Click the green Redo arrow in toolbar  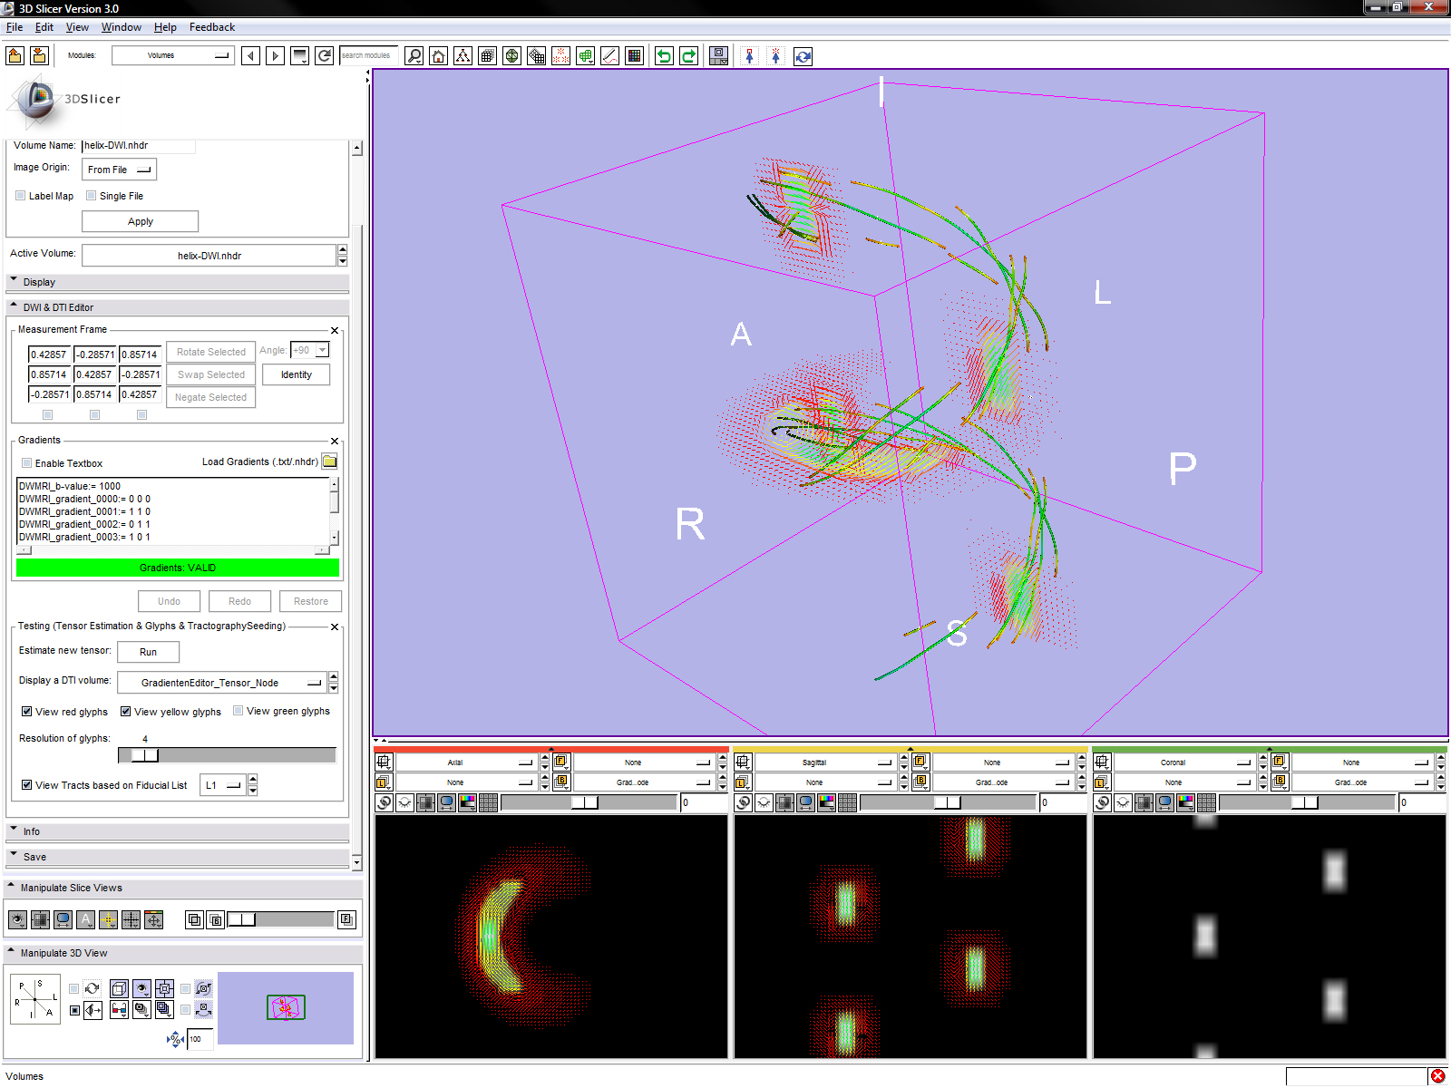point(689,56)
